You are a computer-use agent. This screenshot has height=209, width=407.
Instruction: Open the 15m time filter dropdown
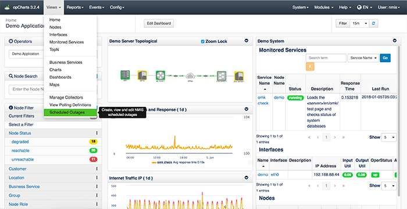tap(359, 23)
